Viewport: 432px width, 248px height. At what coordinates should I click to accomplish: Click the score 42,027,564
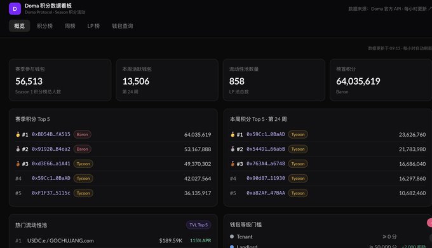tap(198, 179)
